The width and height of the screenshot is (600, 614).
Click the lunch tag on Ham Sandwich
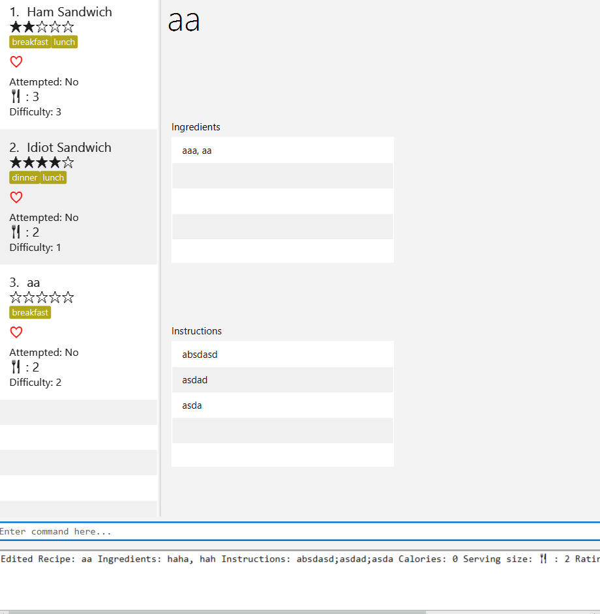click(x=65, y=42)
